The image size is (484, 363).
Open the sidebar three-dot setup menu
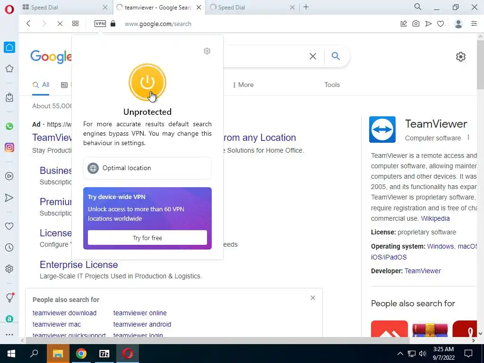pyautogui.click(x=9, y=335)
